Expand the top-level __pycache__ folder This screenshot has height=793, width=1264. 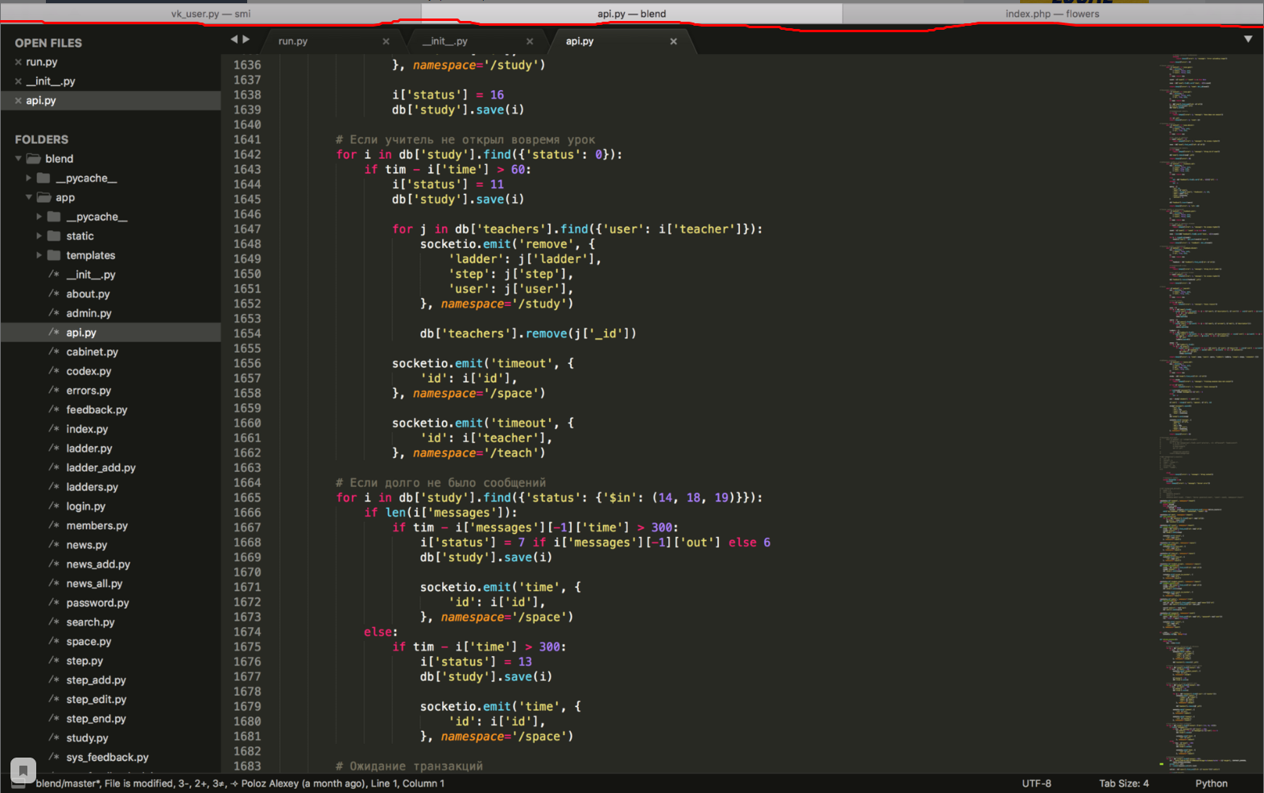pos(29,178)
